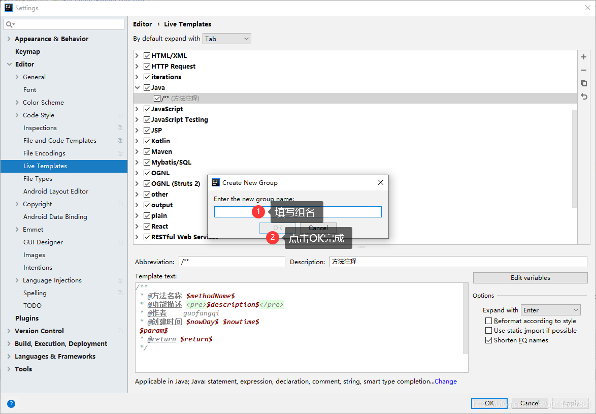Expand the Code Style settings node
Screen dimensions: 596x414
coord(17,115)
